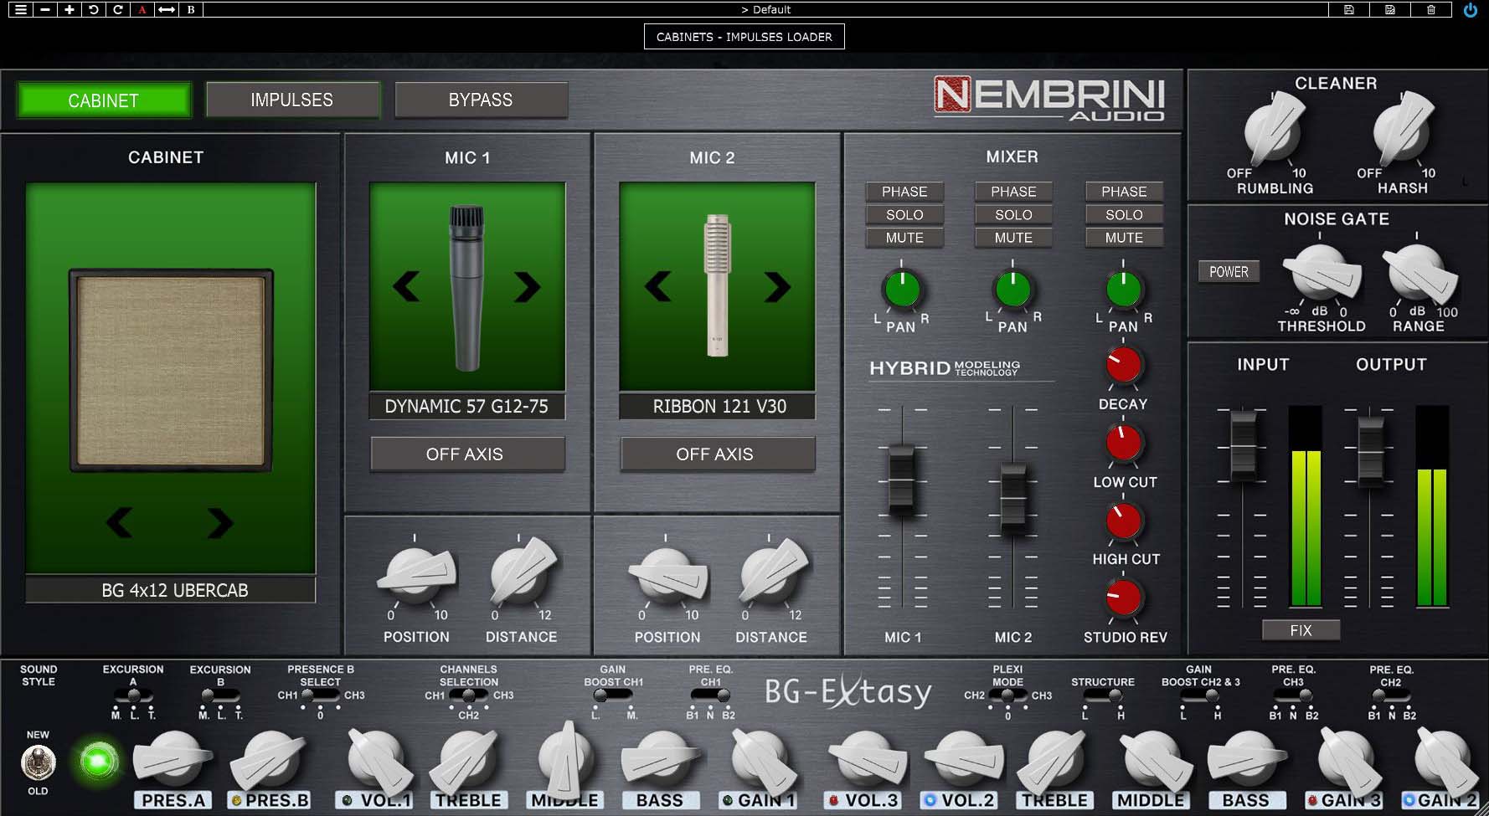Undo the last change
The height and width of the screenshot is (816, 1489).
(94, 9)
